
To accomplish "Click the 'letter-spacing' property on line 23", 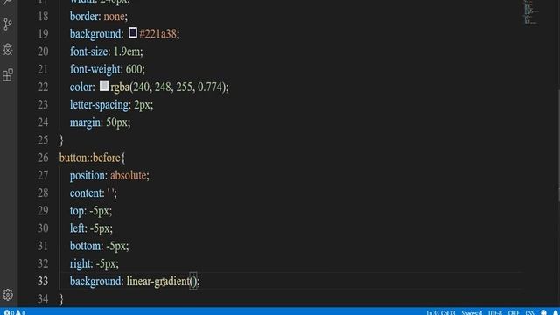I will click(x=99, y=105).
